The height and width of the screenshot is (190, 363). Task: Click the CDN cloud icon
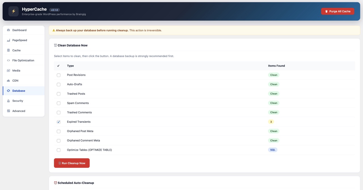9,81
